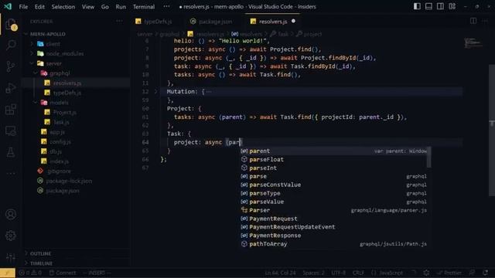
Task: Open Customize Layout icon
Action: coord(452,6)
